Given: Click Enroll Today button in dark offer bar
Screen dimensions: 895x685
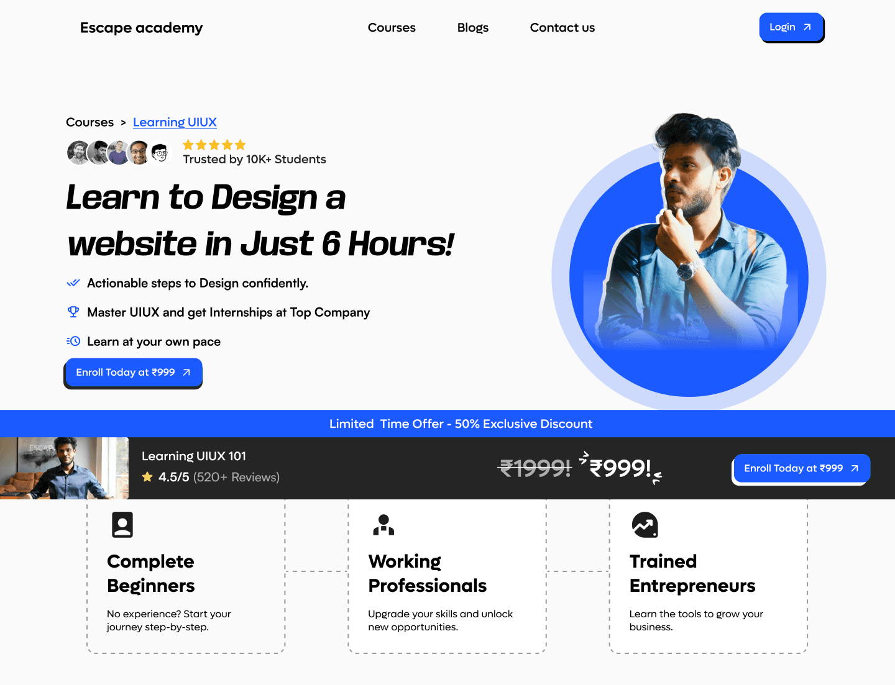Looking at the screenshot, I should tap(802, 469).
